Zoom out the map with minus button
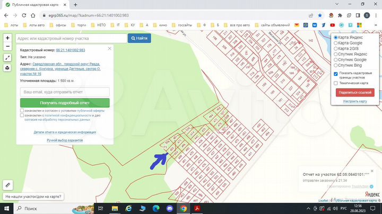 tap(7, 46)
